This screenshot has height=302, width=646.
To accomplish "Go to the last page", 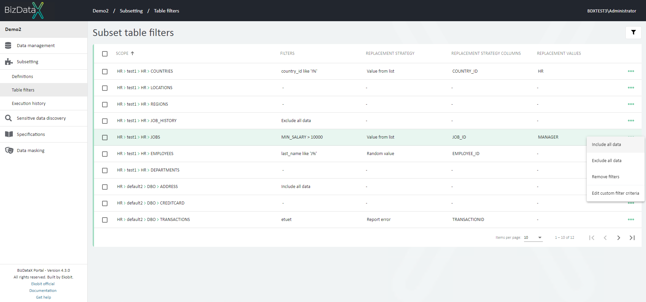I will click(x=632, y=238).
